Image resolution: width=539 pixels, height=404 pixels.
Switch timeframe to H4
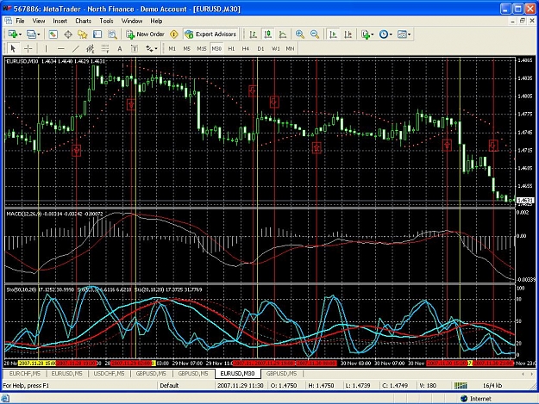tap(246, 49)
